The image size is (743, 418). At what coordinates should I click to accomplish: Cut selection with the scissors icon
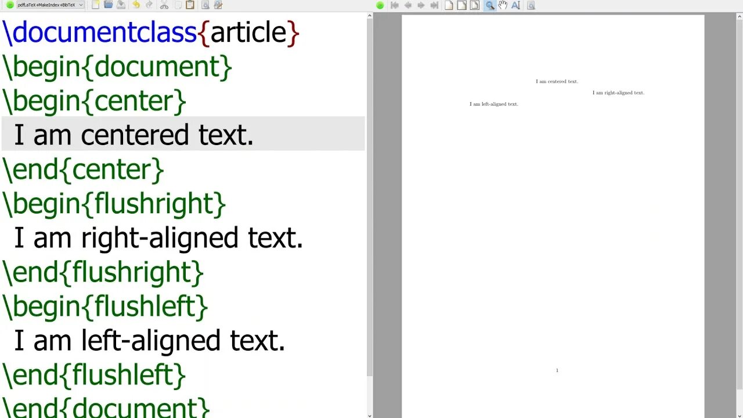point(164,5)
